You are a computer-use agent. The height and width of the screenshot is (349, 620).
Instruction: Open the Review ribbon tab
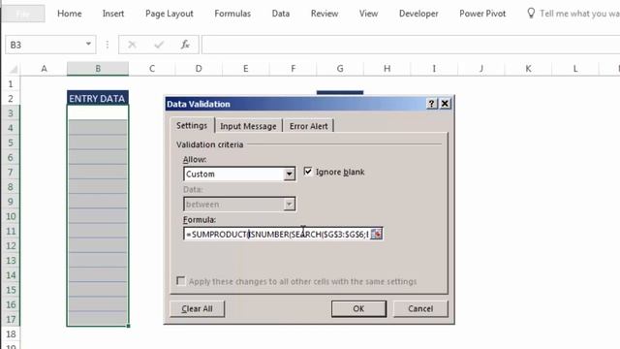click(325, 14)
